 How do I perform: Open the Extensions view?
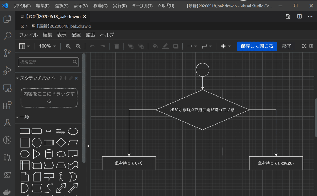pyautogui.click(x=7, y=105)
